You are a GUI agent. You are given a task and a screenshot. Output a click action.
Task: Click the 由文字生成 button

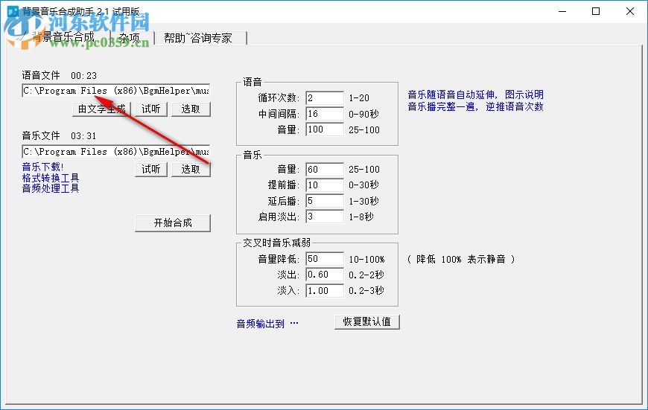(x=101, y=109)
